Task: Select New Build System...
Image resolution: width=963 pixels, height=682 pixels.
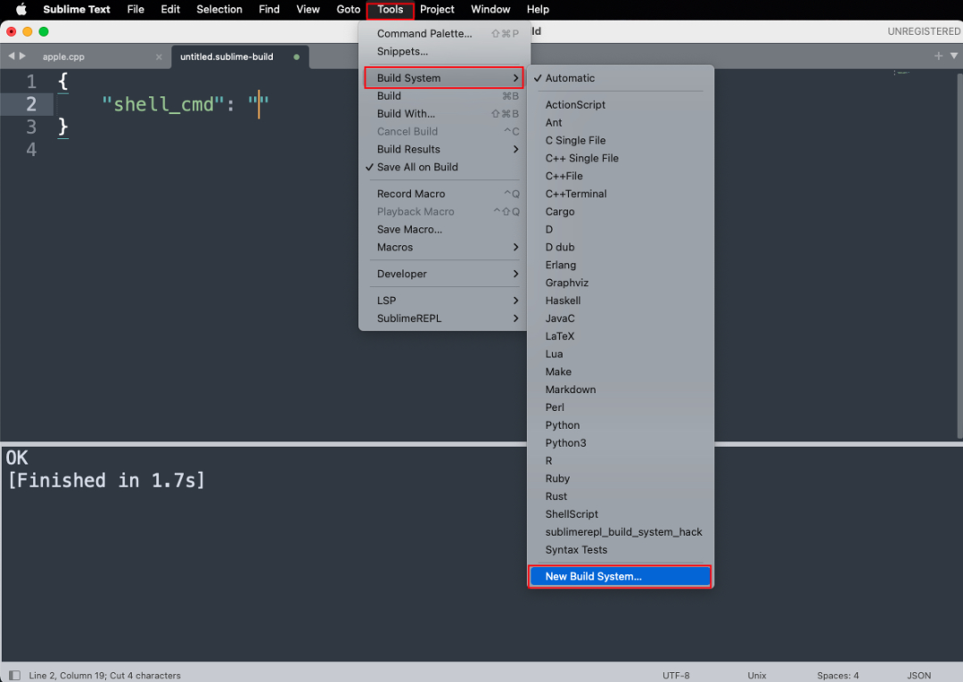Action: tap(620, 577)
